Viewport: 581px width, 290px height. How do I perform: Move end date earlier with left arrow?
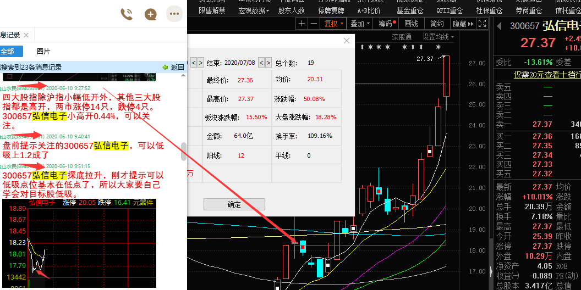click(x=261, y=63)
